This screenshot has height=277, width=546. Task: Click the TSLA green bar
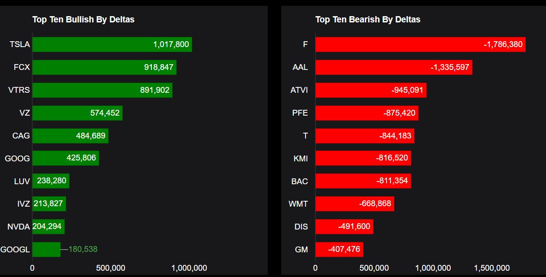tap(112, 44)
